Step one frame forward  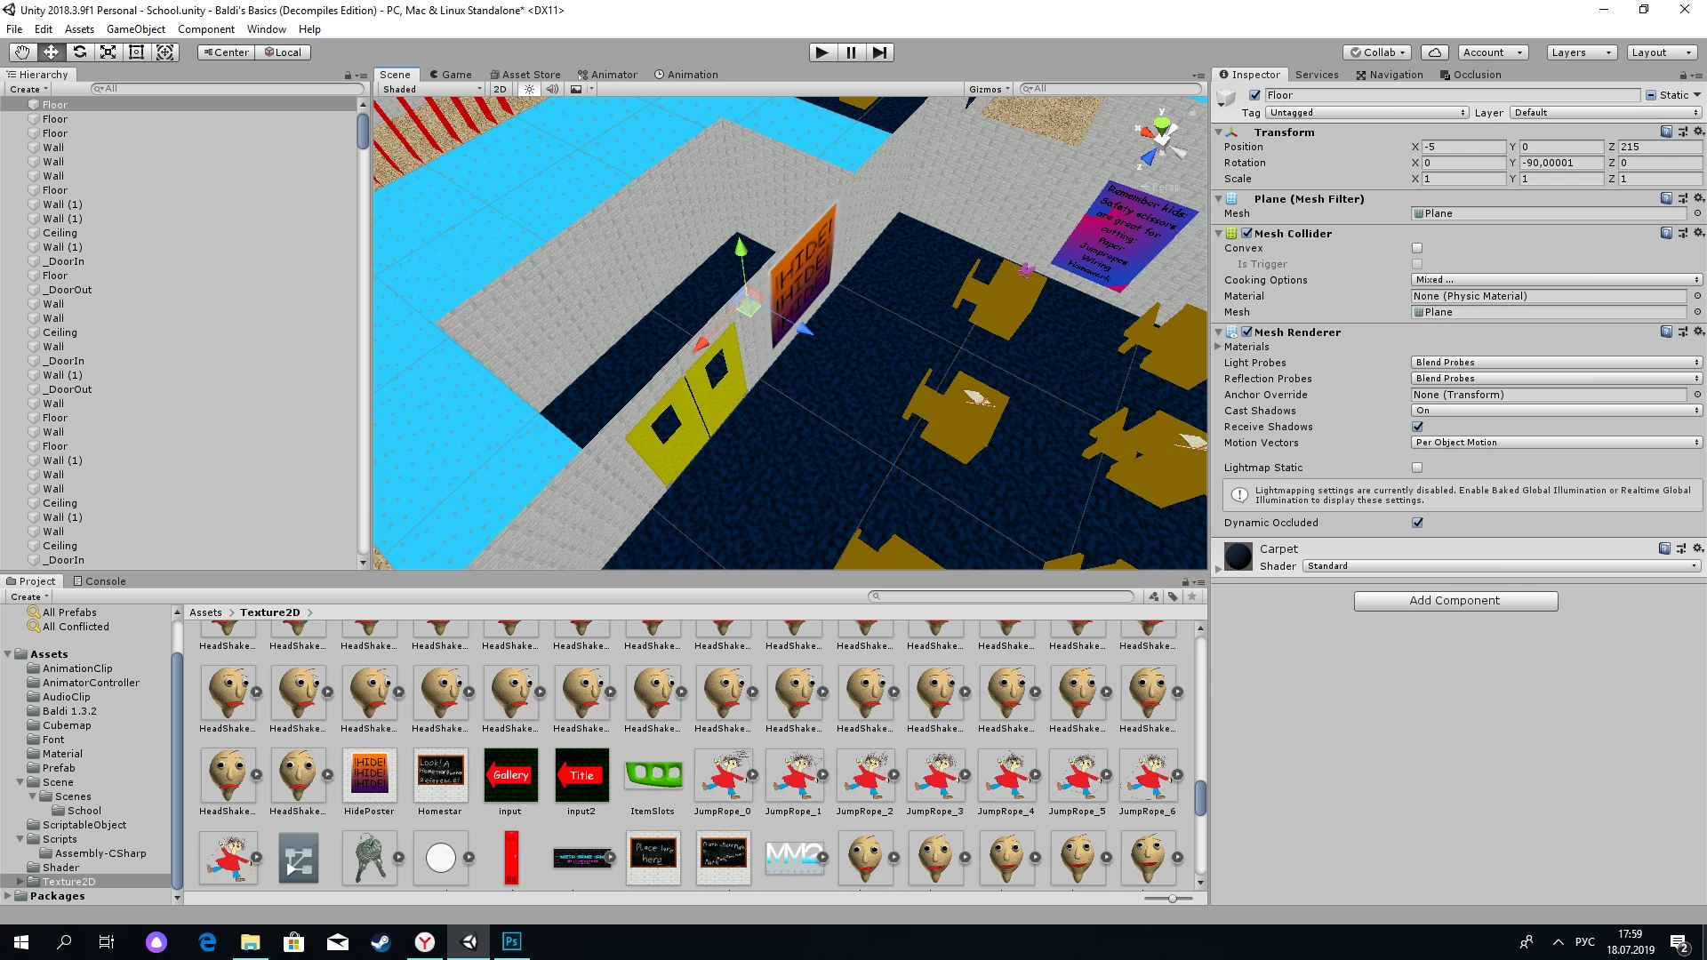[x=879, y=52]
